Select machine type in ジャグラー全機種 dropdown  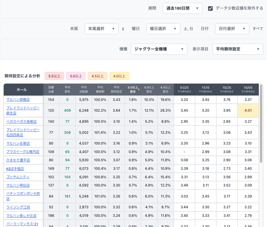pyautogui.click(x=159, y=49)
